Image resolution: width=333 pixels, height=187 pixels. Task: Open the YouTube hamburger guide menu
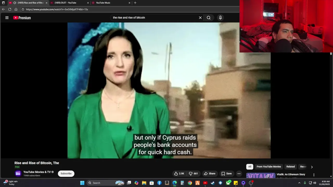7,18
